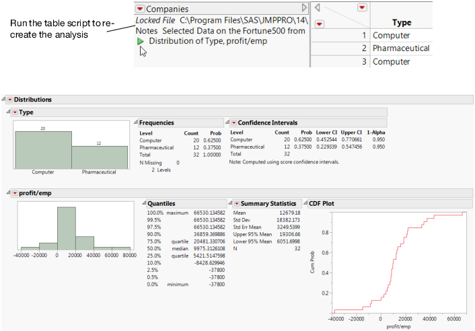
Task: Collapse the CDF Plot section
Action: coord(303,203)
